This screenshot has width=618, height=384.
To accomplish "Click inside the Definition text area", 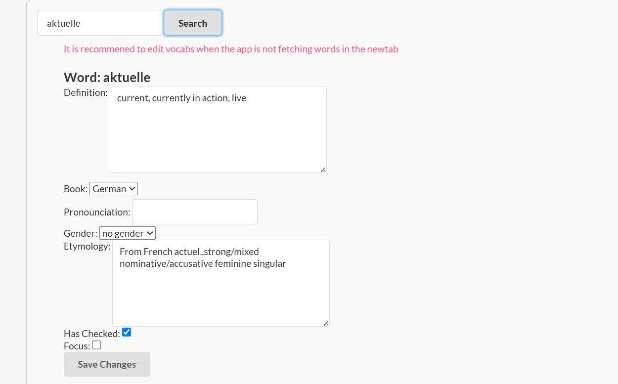I will 218,129.
